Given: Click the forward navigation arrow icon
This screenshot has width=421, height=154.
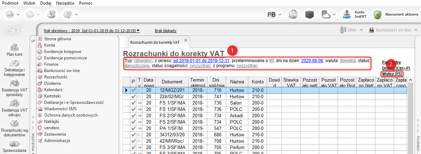Looking at the screenshot, I should pos(29,14).
